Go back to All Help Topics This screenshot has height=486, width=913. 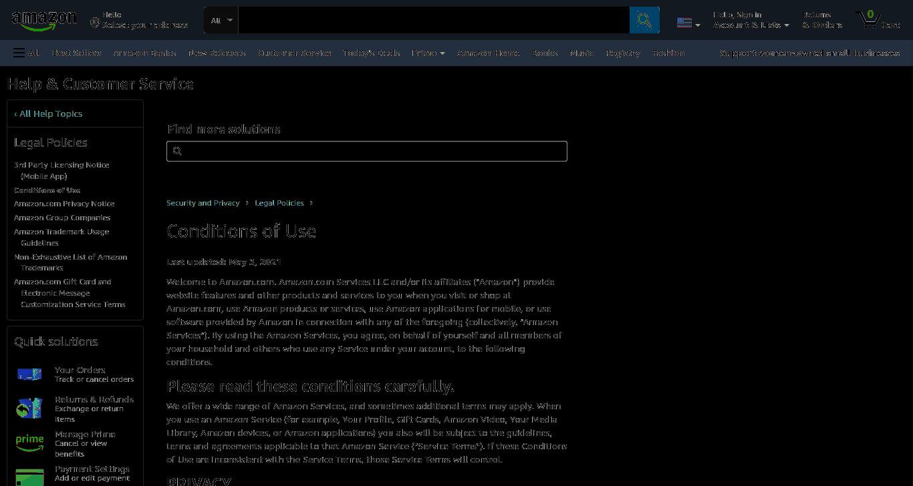pos(48,113)
